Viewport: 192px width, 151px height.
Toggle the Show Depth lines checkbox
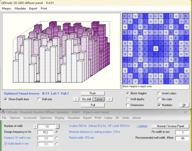[x=6, y=99]
